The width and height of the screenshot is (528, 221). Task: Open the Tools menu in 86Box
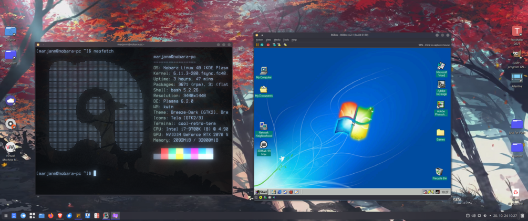tap(286, 40)
